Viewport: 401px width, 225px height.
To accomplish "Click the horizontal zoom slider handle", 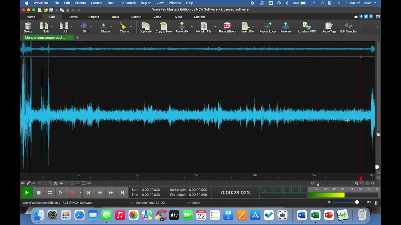I will click(x=318, y=184).
